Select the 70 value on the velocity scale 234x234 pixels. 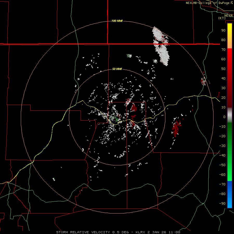(x=223, y=50)
